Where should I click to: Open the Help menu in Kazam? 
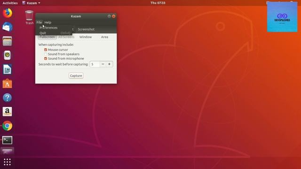click(x=48, y=23)
